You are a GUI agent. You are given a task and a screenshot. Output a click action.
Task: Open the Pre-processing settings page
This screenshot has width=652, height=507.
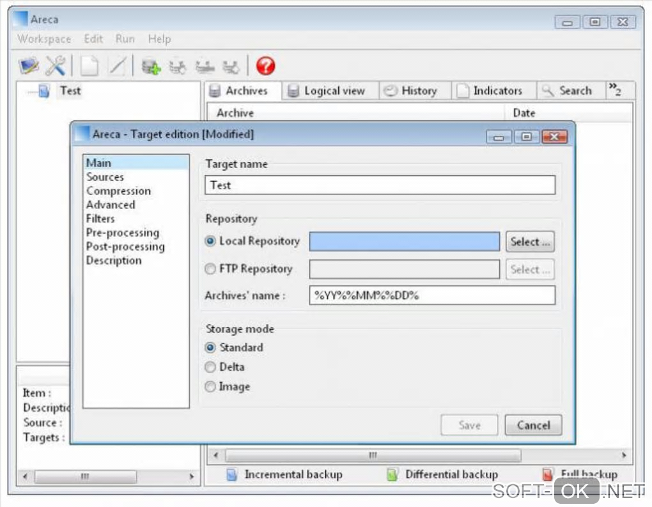(123, 233)
